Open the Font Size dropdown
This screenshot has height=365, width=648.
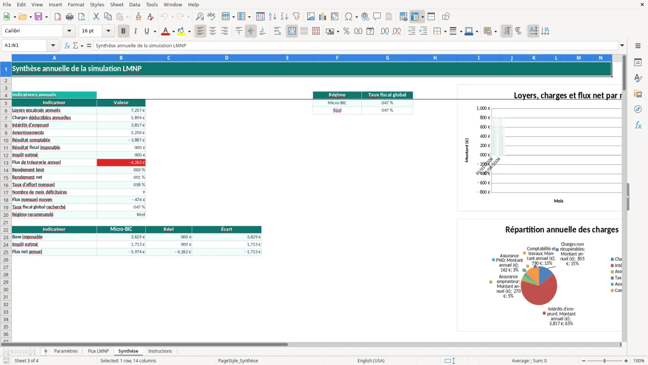click(x=108, y=31)
